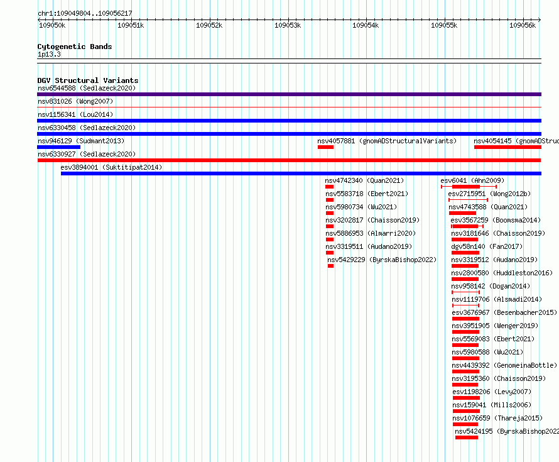Open esv3894001 (Suktitipat2014) variant

tap(111, 167)
